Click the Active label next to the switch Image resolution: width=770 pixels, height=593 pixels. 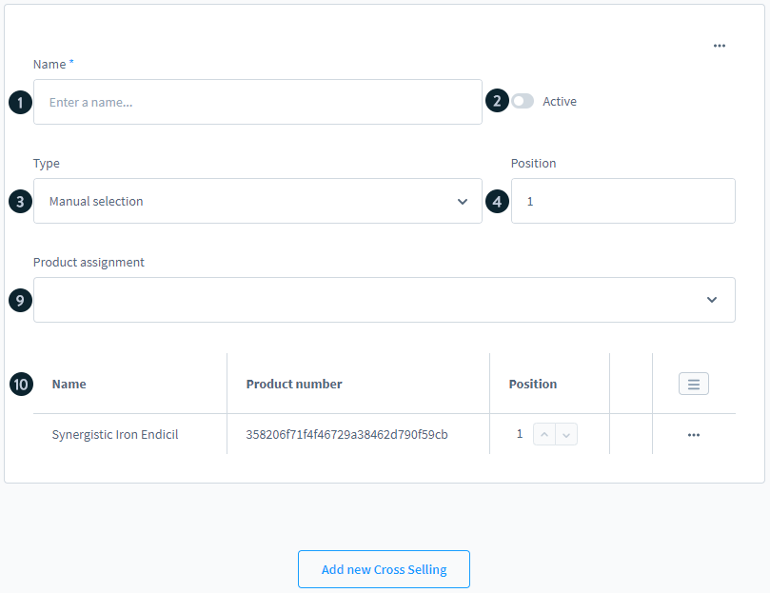[560, 102]
